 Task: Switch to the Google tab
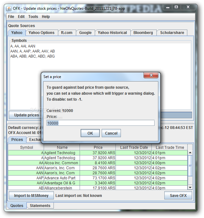click(85, 33)
